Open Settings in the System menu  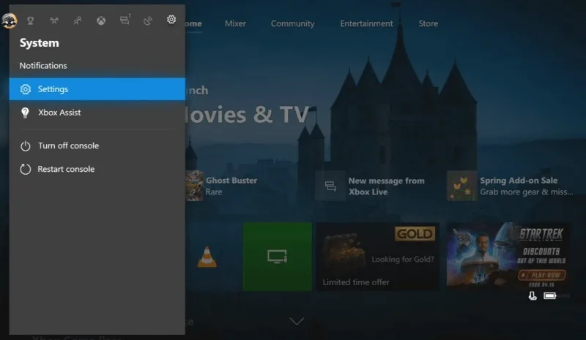coord(97,88)
